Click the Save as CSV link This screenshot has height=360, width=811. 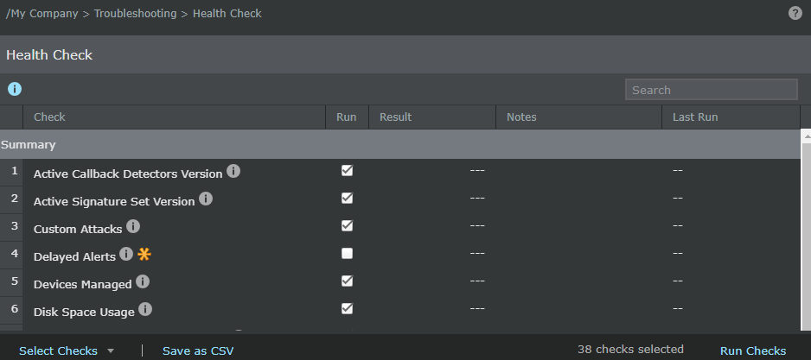click(198, 351)
